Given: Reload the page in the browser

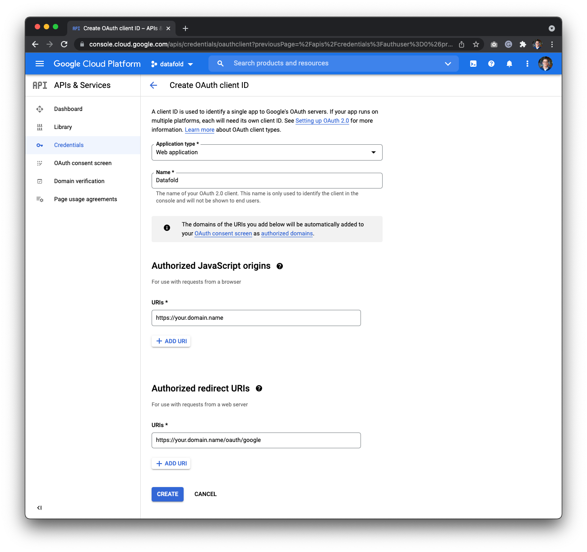Looking at the screenshot, I should pos(64,44).
